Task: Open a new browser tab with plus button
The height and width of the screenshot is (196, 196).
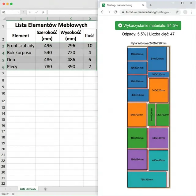Action: (x=151, y=5)
